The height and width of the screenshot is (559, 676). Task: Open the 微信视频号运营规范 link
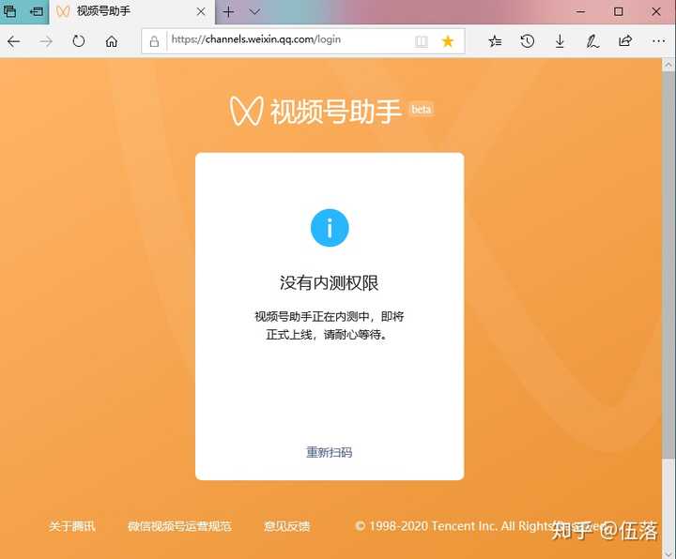click(179, 526)
